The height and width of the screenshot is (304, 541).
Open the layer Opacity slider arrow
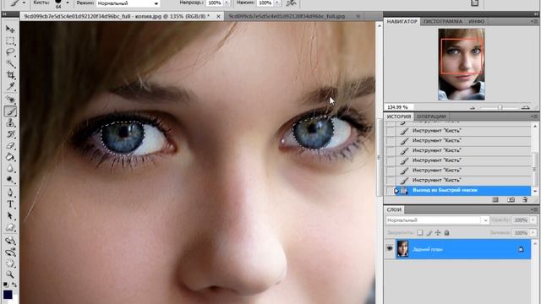pos(533,220)
